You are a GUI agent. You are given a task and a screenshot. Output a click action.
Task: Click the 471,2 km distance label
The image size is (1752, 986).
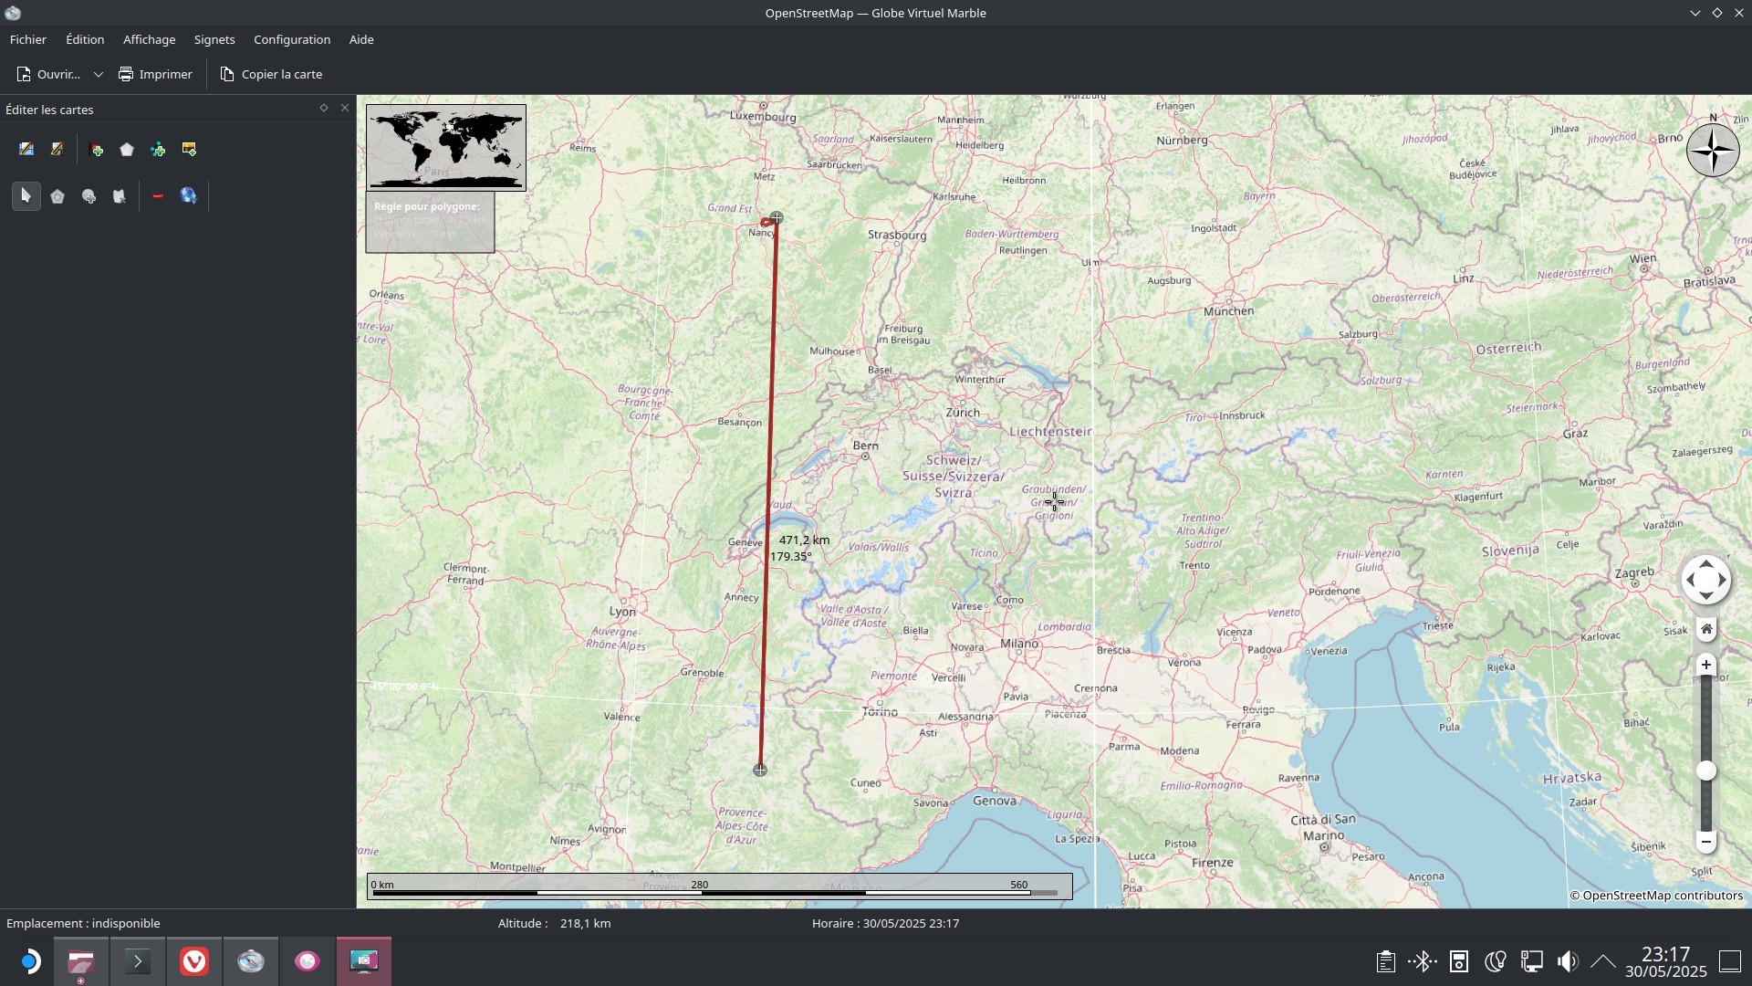(x=804, y=540)
